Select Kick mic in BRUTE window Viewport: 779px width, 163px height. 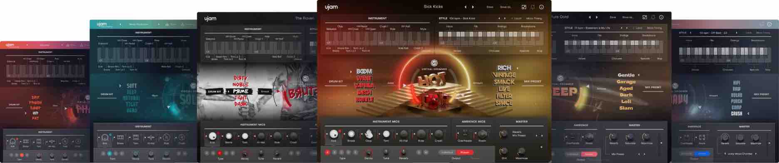213,136
